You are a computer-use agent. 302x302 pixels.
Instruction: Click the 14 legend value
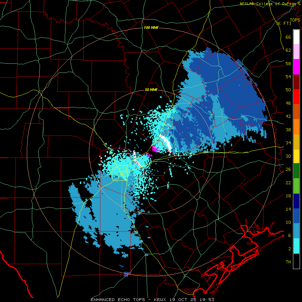[x=288, y=209]
